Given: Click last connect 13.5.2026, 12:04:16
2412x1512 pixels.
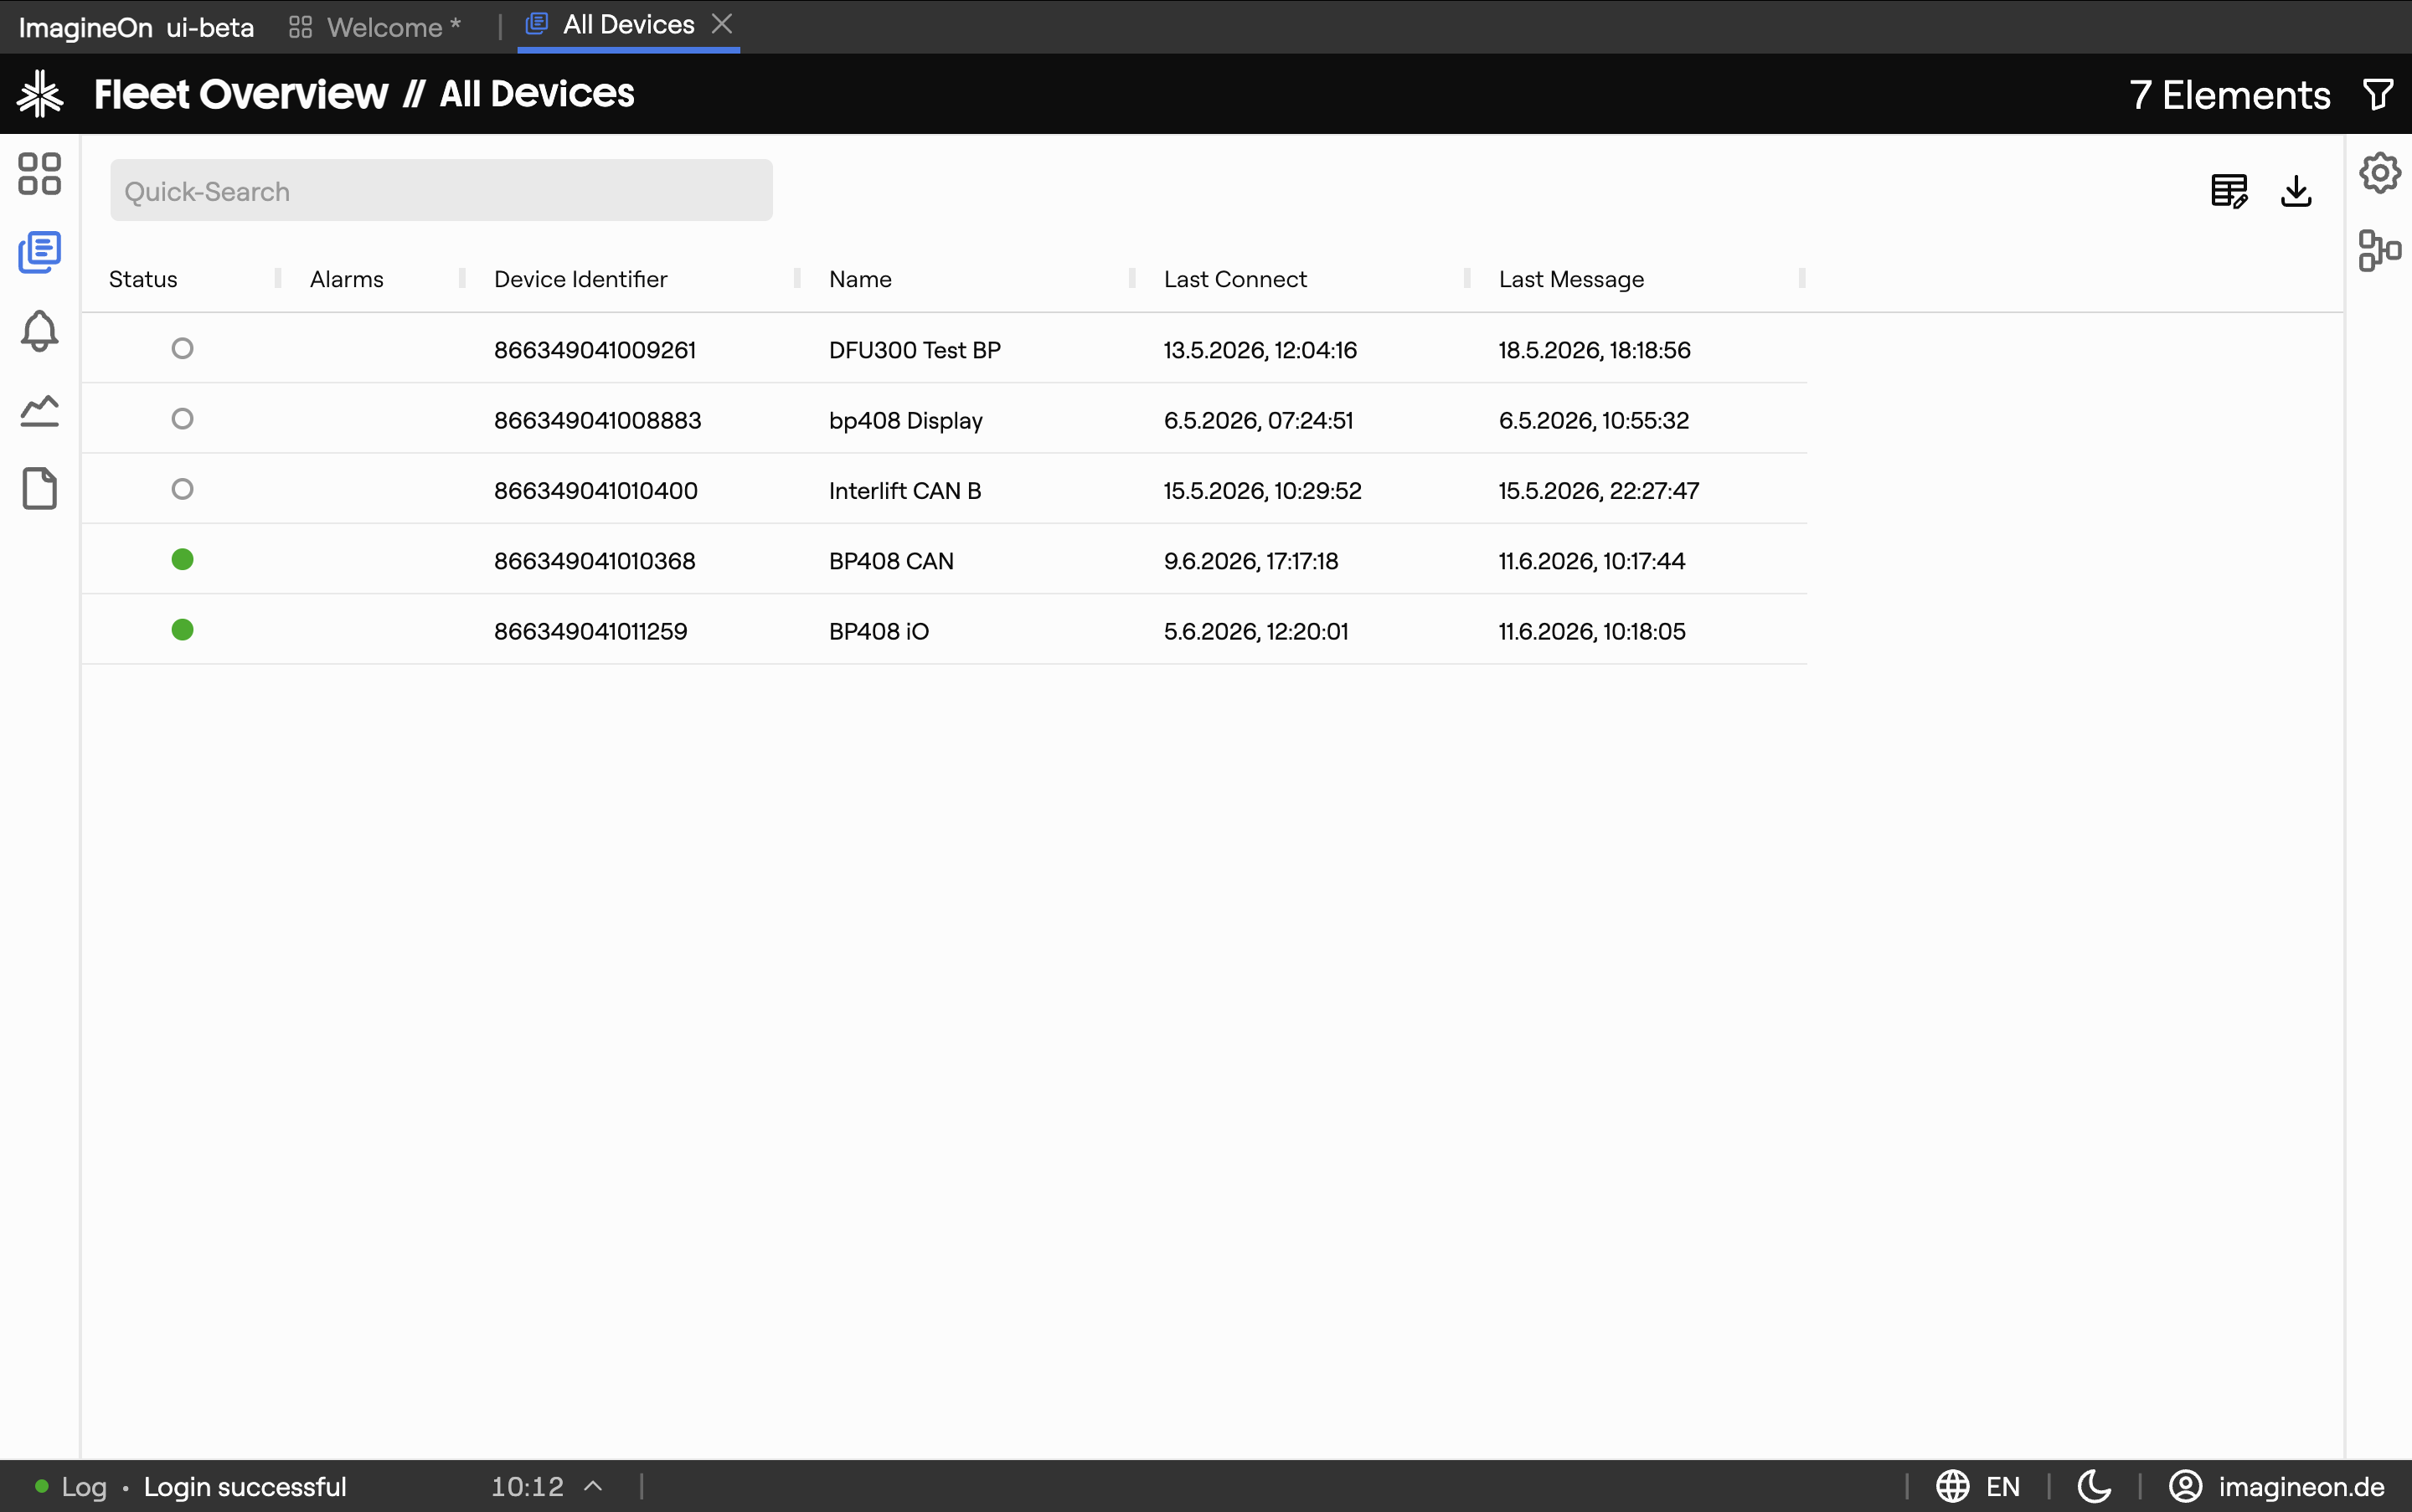Looking at the screenshot, I should coord(1260,350).
